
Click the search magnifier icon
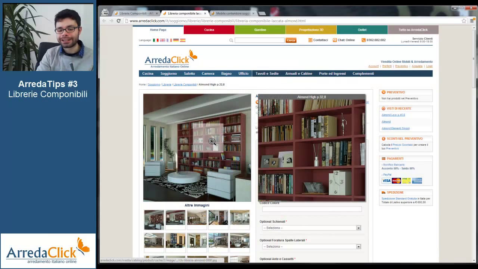(231, 40)
